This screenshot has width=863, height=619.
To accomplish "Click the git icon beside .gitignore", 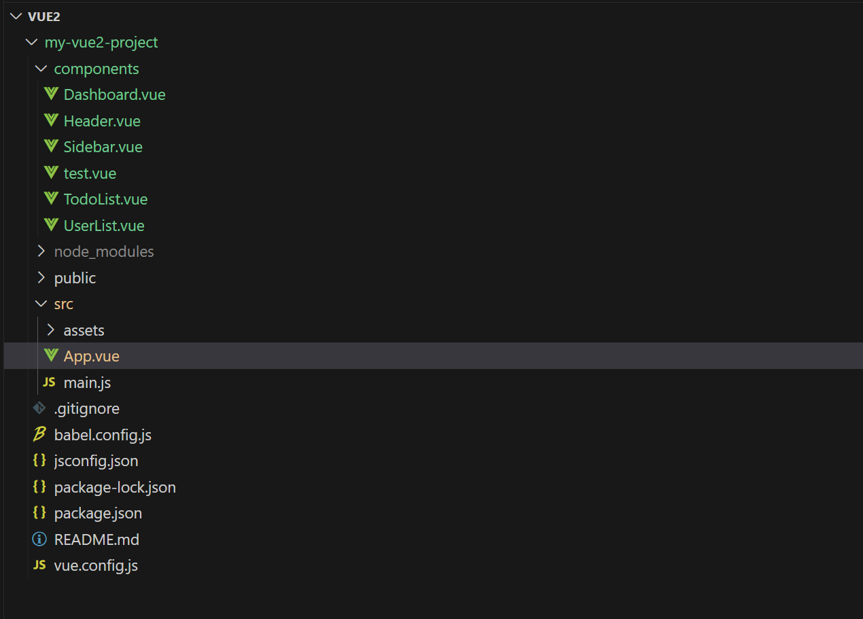I will point(39,408).
